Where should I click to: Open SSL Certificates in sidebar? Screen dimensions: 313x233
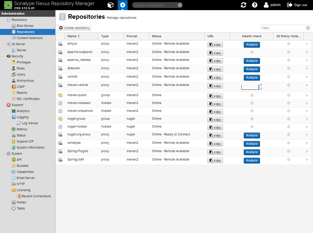28,99
